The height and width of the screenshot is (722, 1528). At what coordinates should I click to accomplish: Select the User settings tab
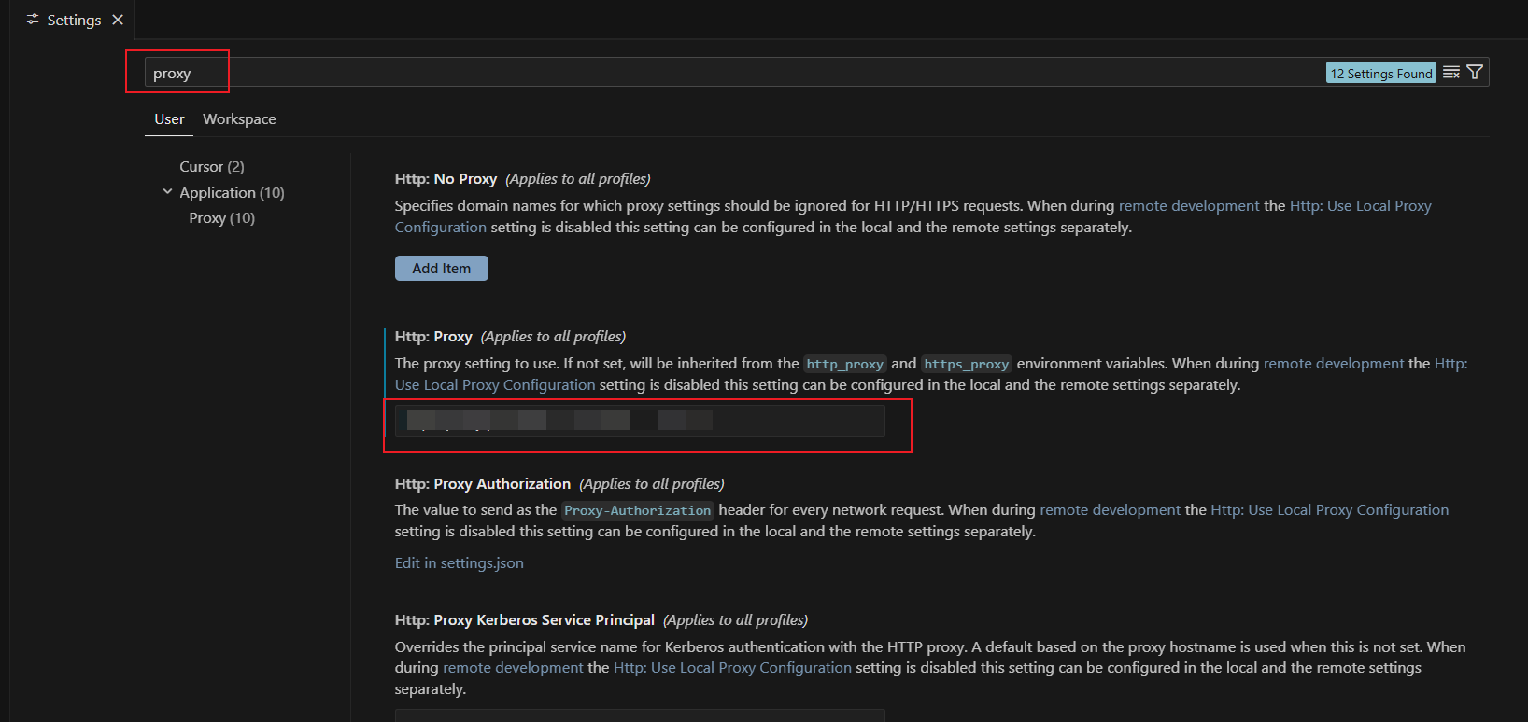coord(169,119)
